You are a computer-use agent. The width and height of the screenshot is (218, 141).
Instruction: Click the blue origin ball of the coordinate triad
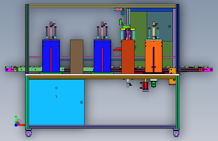[x=16, y=125]
